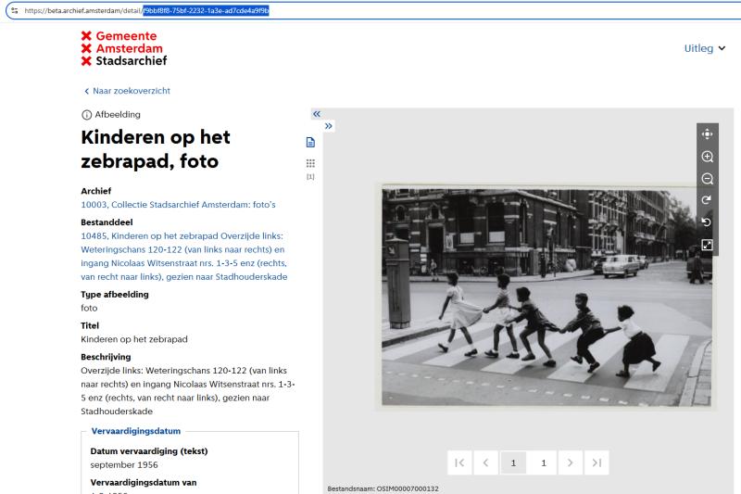This screenshot has height=494, width=741.
Task: Open the thumbnail grid overview
Action: coord(311,163)
